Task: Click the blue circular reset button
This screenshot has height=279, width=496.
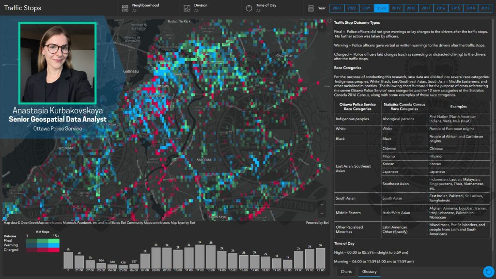Action: click(488, 272)
